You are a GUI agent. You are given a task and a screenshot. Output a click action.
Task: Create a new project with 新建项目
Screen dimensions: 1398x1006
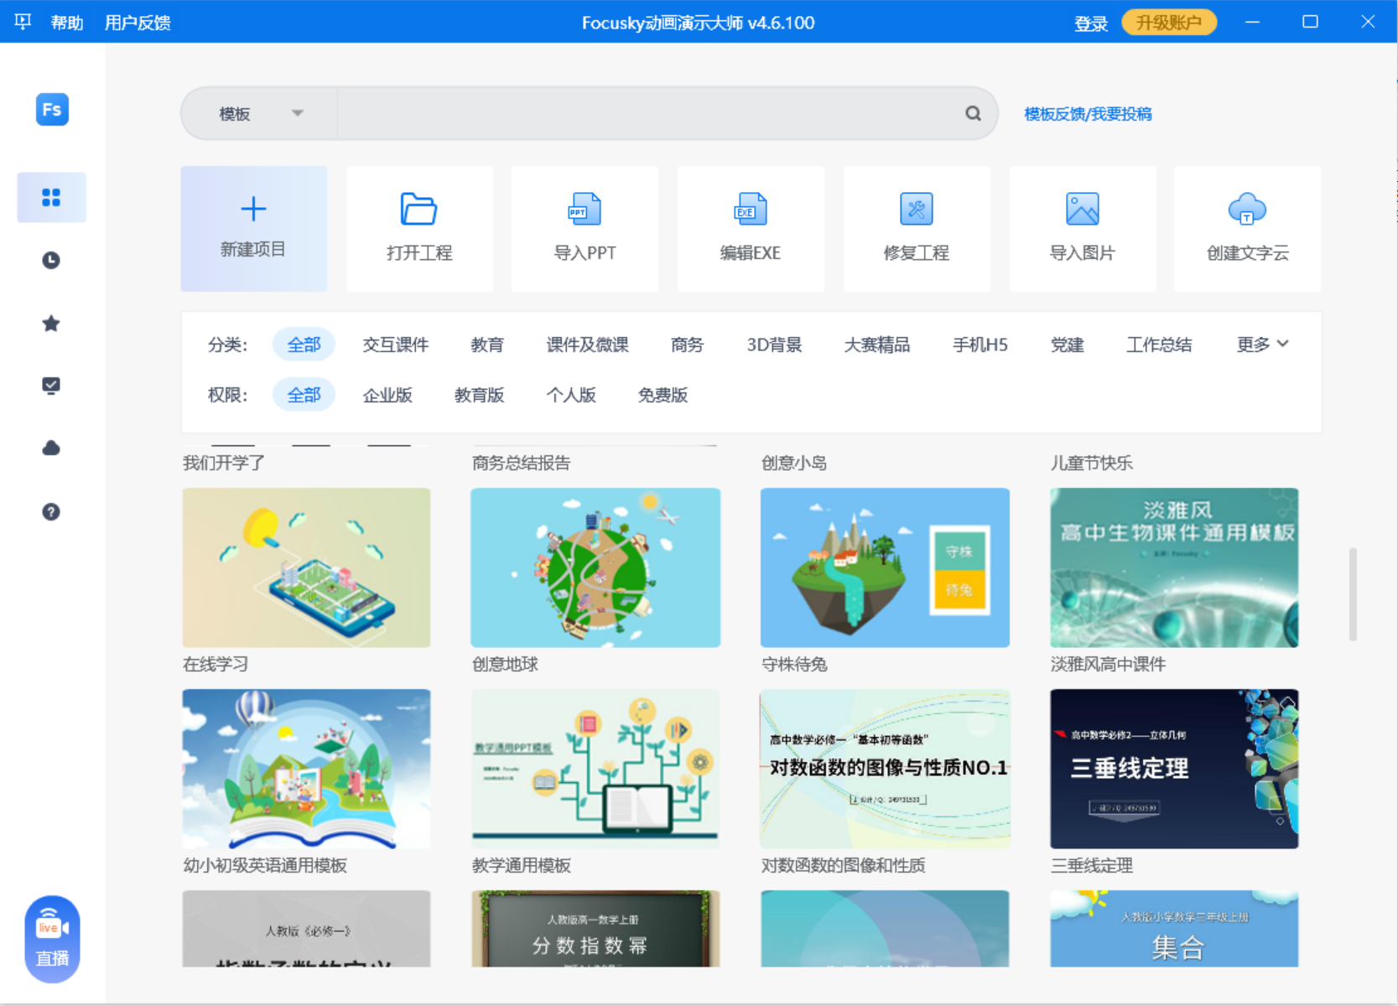pyautogui.click(x=254, y=228)
